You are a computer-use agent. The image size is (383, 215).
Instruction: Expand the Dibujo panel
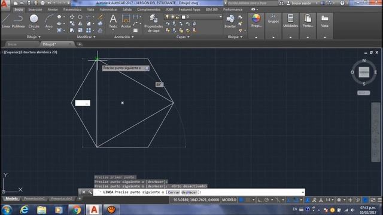click(x=34, y=37)
